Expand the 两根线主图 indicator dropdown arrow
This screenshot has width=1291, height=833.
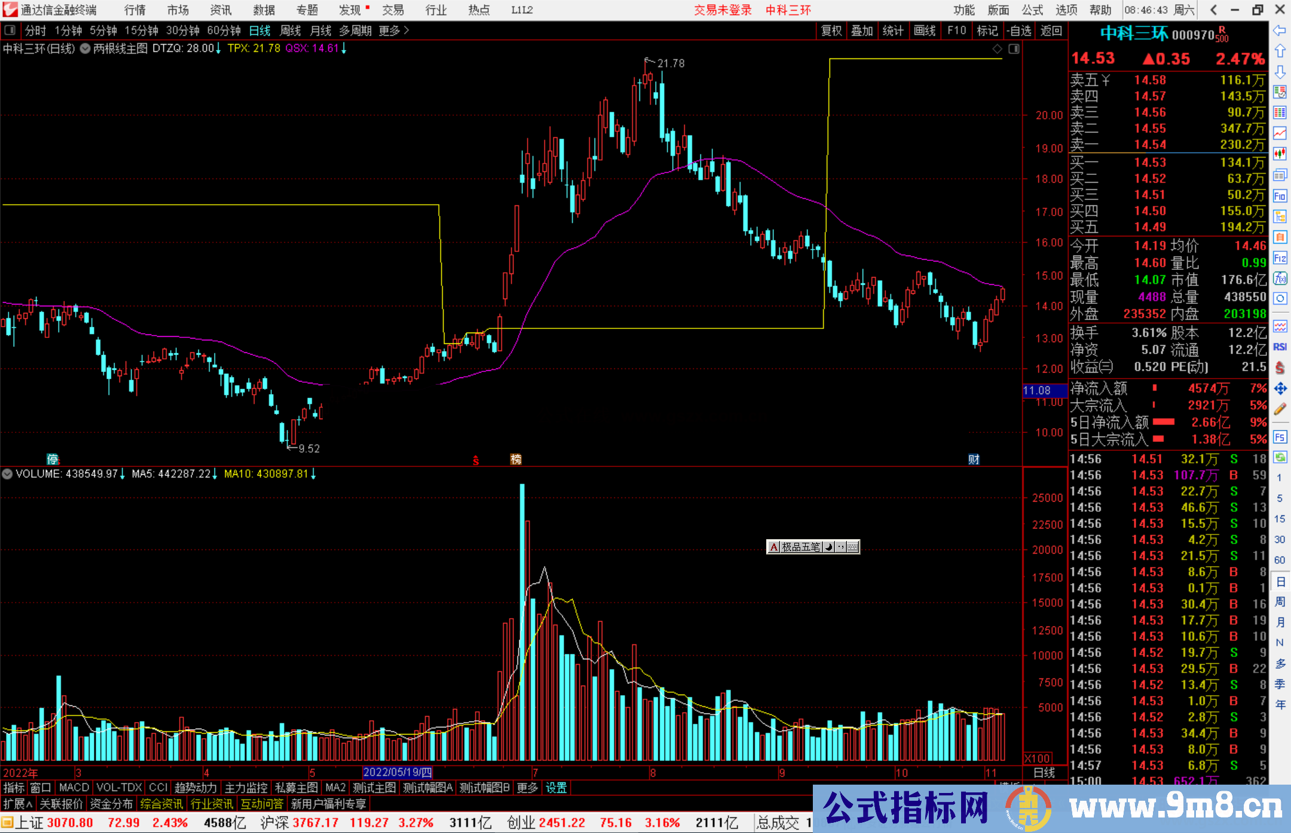point(85,48)
